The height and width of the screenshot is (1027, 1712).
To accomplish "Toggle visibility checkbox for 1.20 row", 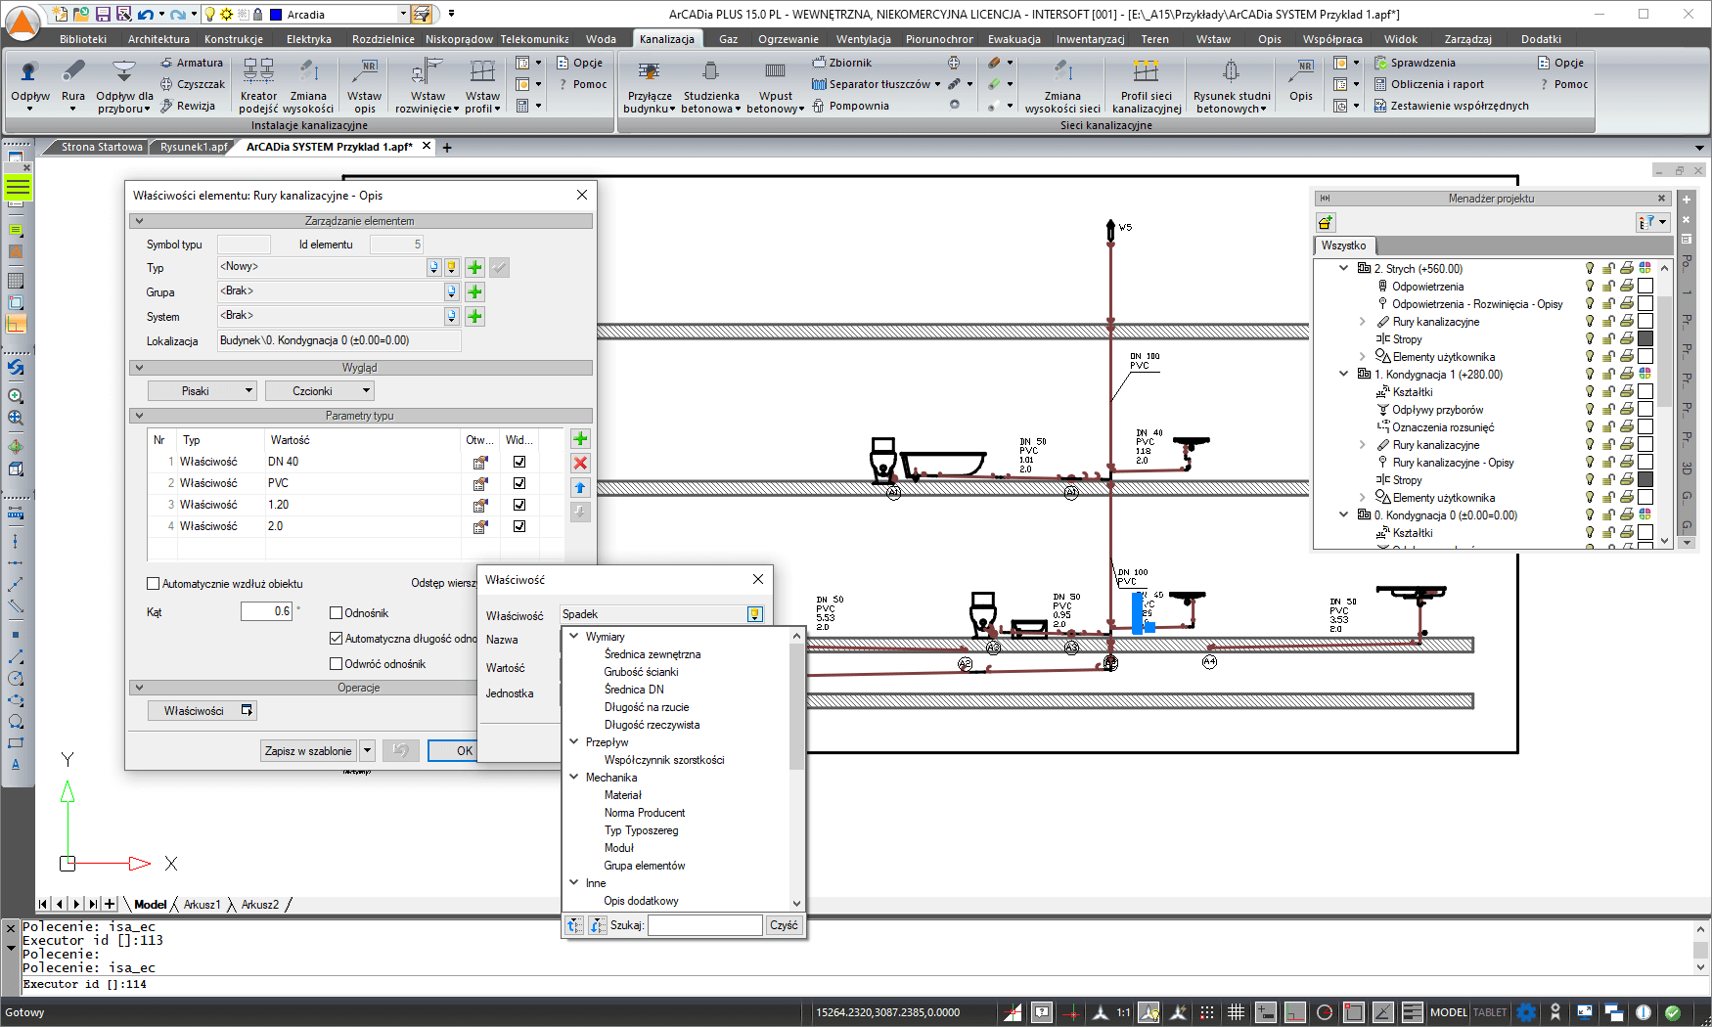I will click(519, 505).
